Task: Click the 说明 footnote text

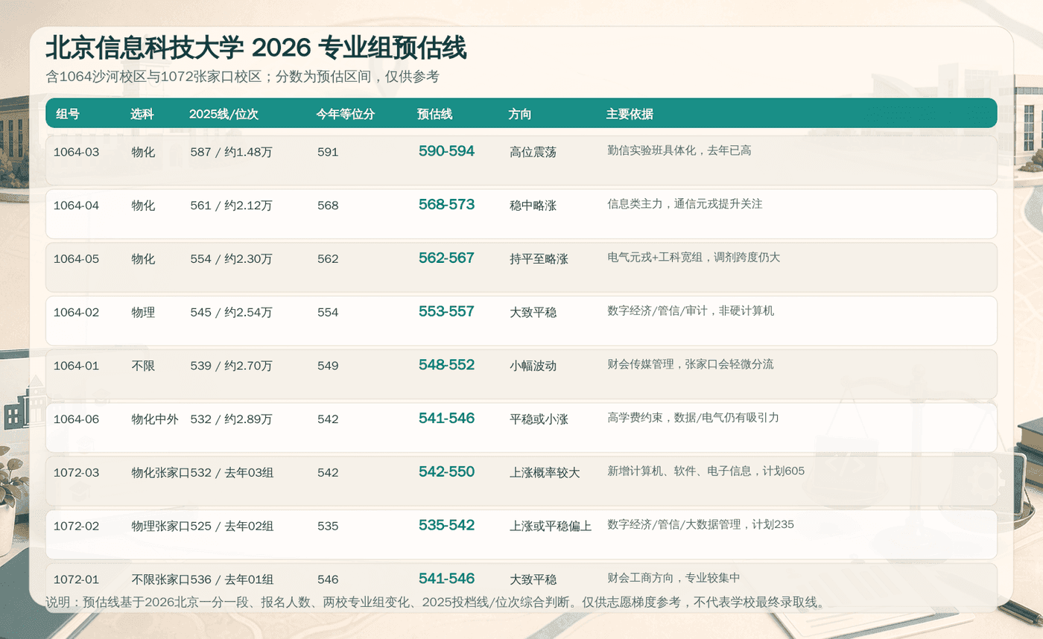Action: [436, 603]
